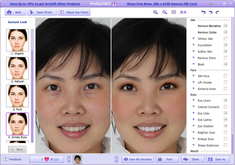235x165 pixels.
Task: Select the Pure instant look thumbnail
Action: [17, 96]
